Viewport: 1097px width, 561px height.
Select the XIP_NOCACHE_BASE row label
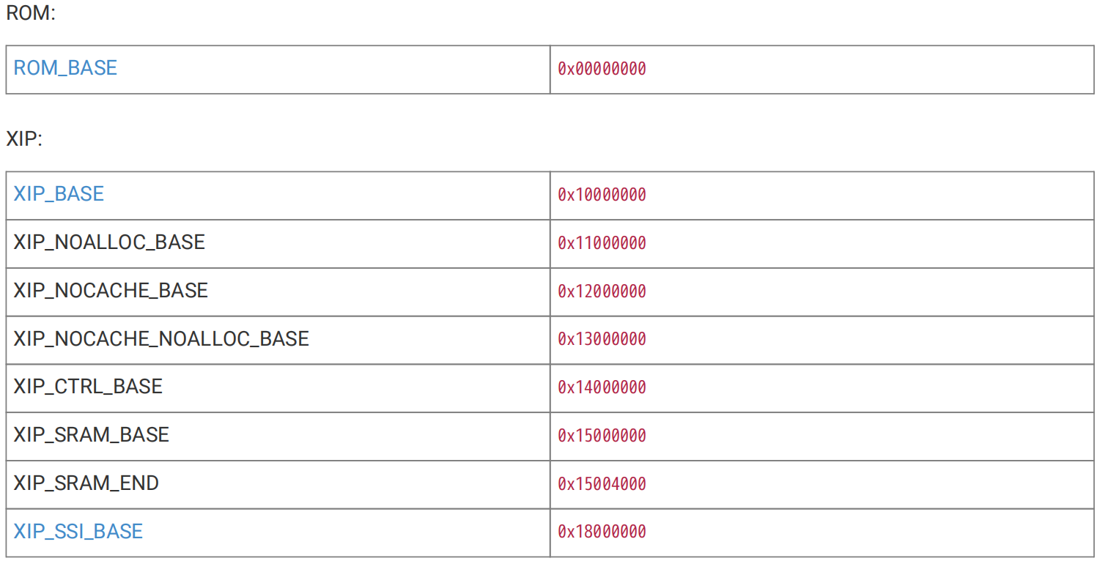[x=111, y=291]
